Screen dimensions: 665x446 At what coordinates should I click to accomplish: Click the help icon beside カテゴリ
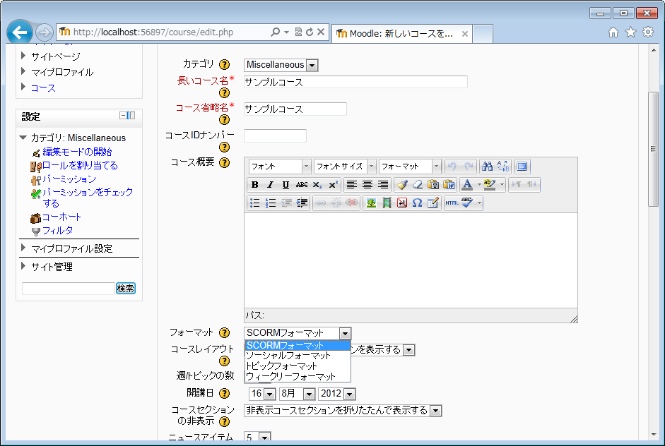pyautogui.click(x=224, y=65)
